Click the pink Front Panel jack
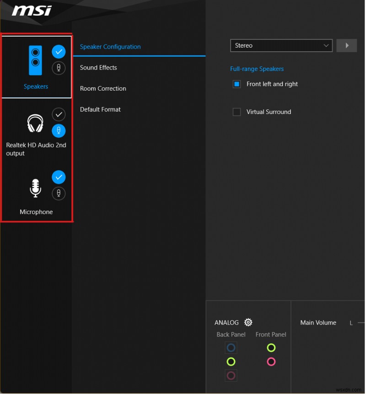Image resolution: width=366 pixels, height=394 pixels. coord(271,362)
